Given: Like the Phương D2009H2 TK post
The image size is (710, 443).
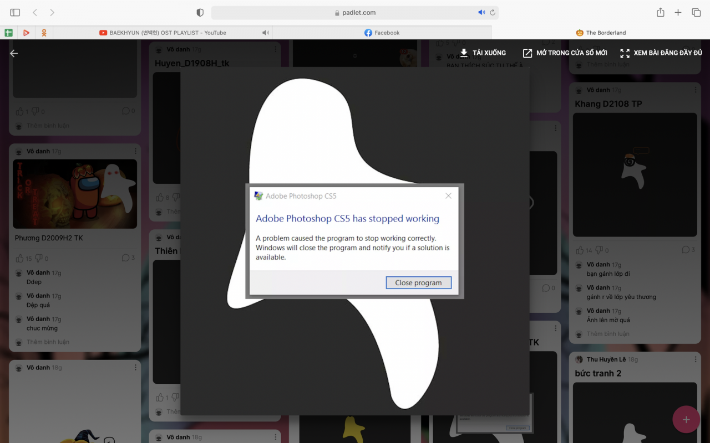Looking at the screenshot, I should click(x=20, y=258).
